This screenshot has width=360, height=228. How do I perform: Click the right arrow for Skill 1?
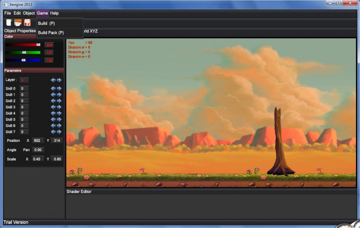59,95
